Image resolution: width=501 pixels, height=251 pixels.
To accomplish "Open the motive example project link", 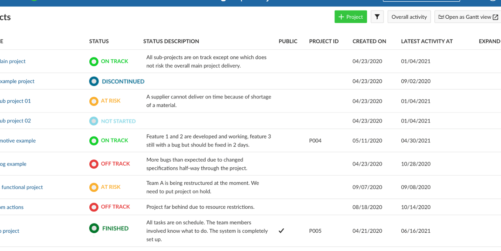I will pyautogui.click(x=18, y=141).
